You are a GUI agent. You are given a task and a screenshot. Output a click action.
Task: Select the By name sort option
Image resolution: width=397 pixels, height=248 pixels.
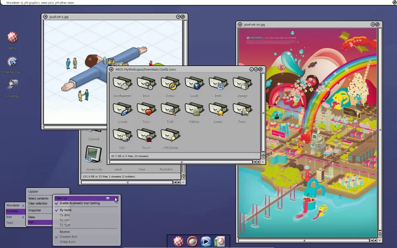(x=65, y=210)
